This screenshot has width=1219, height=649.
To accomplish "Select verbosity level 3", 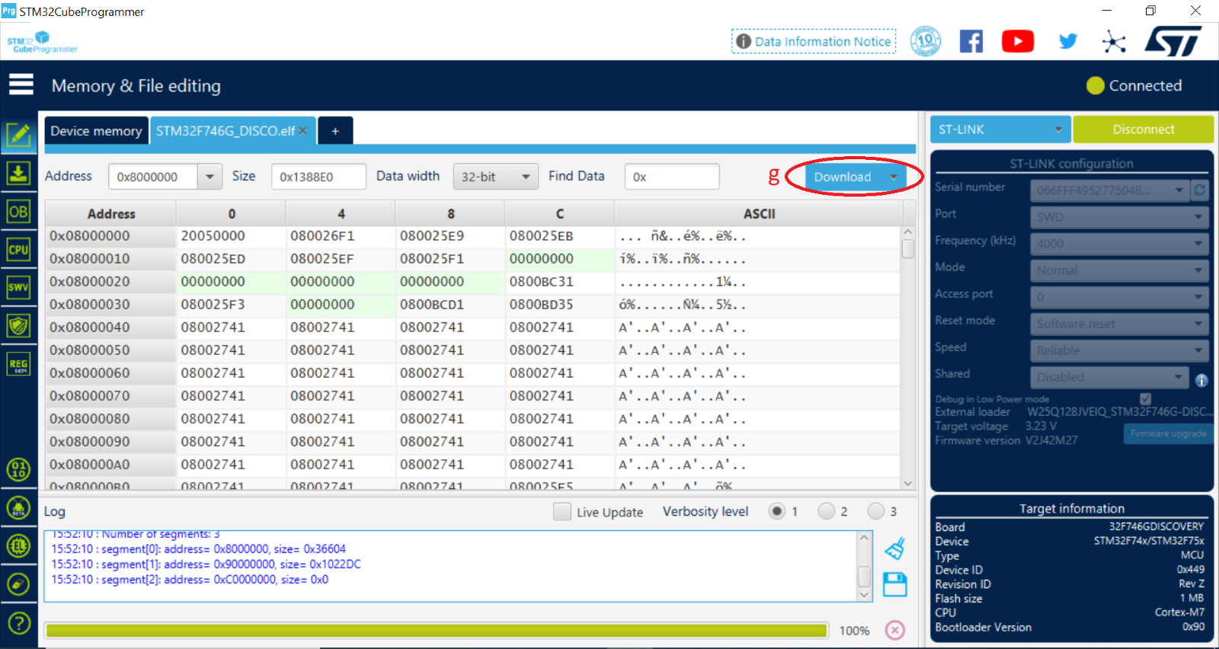I will (875, 511).
